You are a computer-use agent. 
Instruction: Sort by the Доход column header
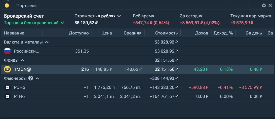click(x=202, y=33)
